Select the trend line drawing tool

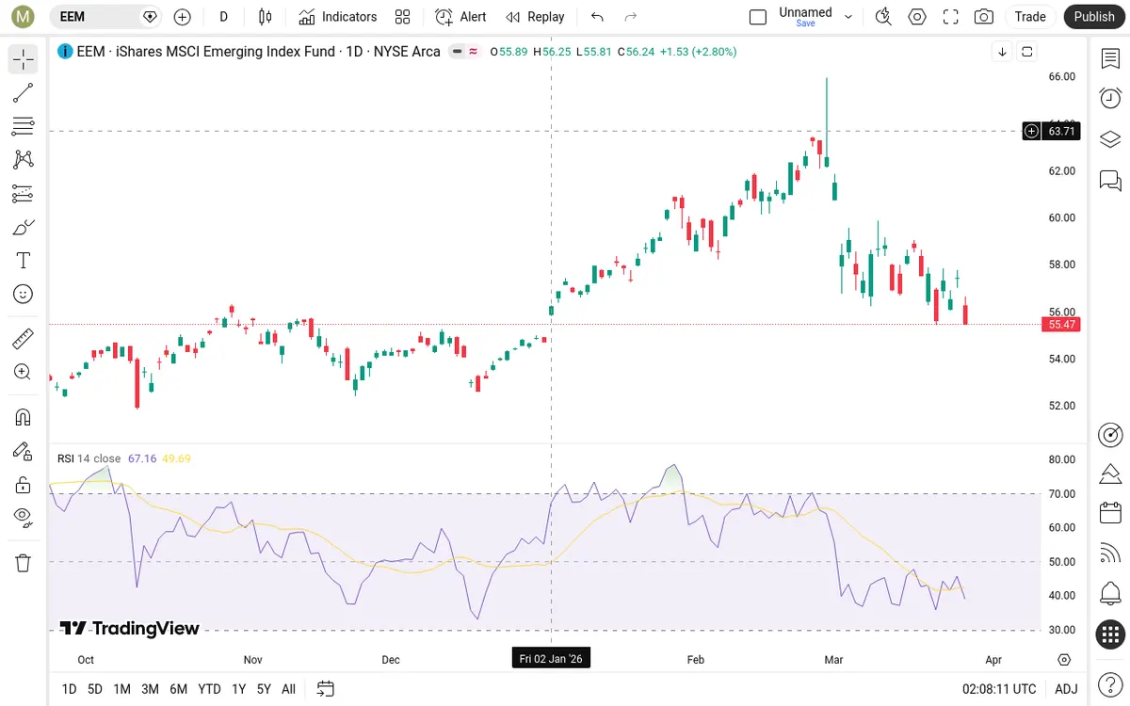tap(24, 92)
